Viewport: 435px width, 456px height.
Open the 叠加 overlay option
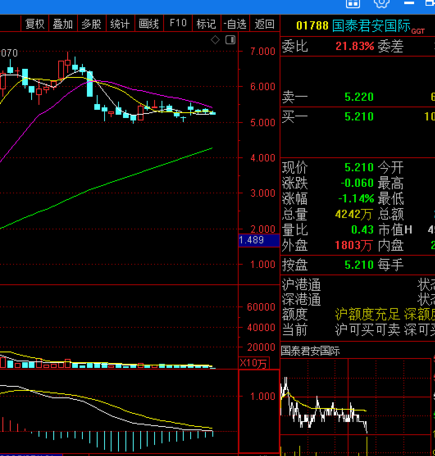click(63, 24)
